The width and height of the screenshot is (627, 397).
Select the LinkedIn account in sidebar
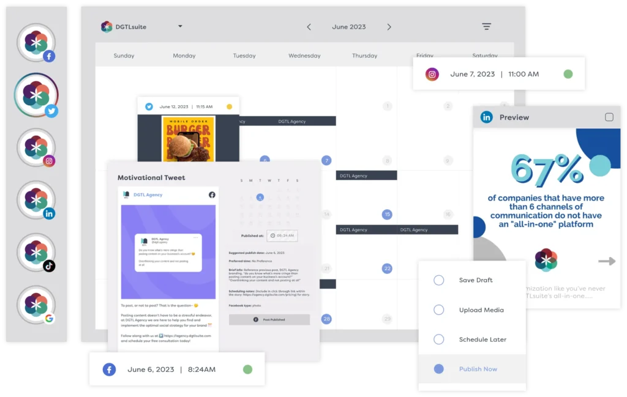click(x=36, y=199)
